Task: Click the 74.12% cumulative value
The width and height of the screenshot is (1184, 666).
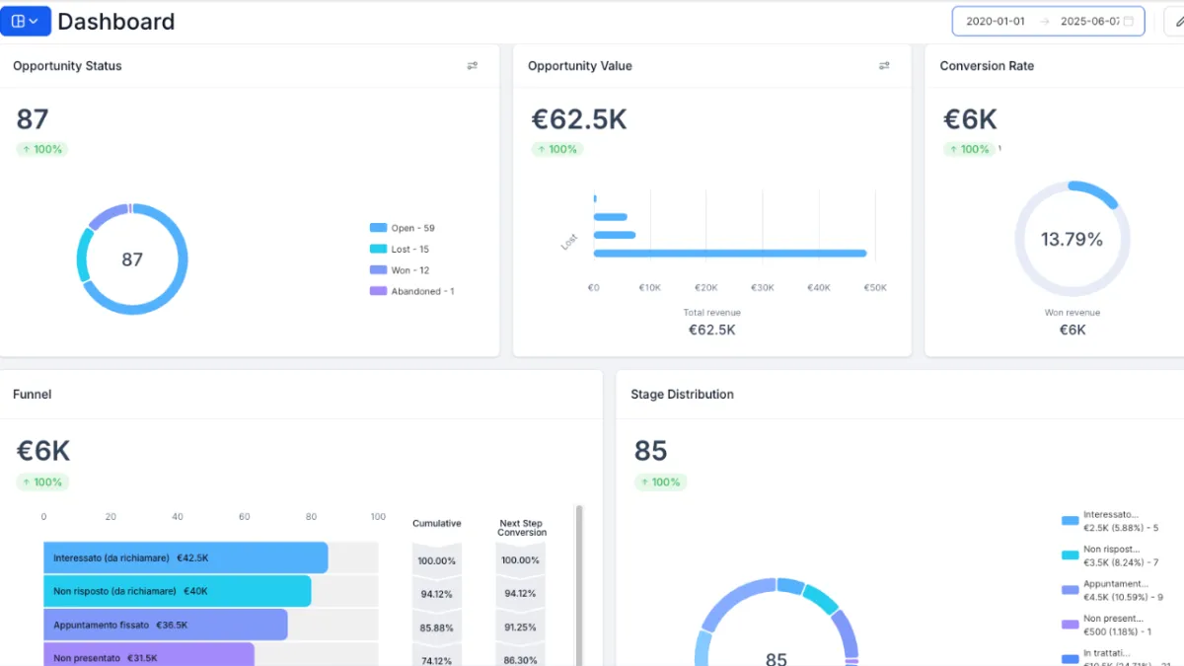Action: (437, 660)
